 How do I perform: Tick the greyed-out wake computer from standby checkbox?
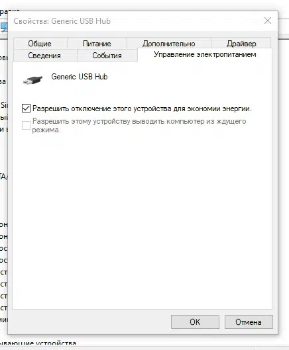[26, 125]
